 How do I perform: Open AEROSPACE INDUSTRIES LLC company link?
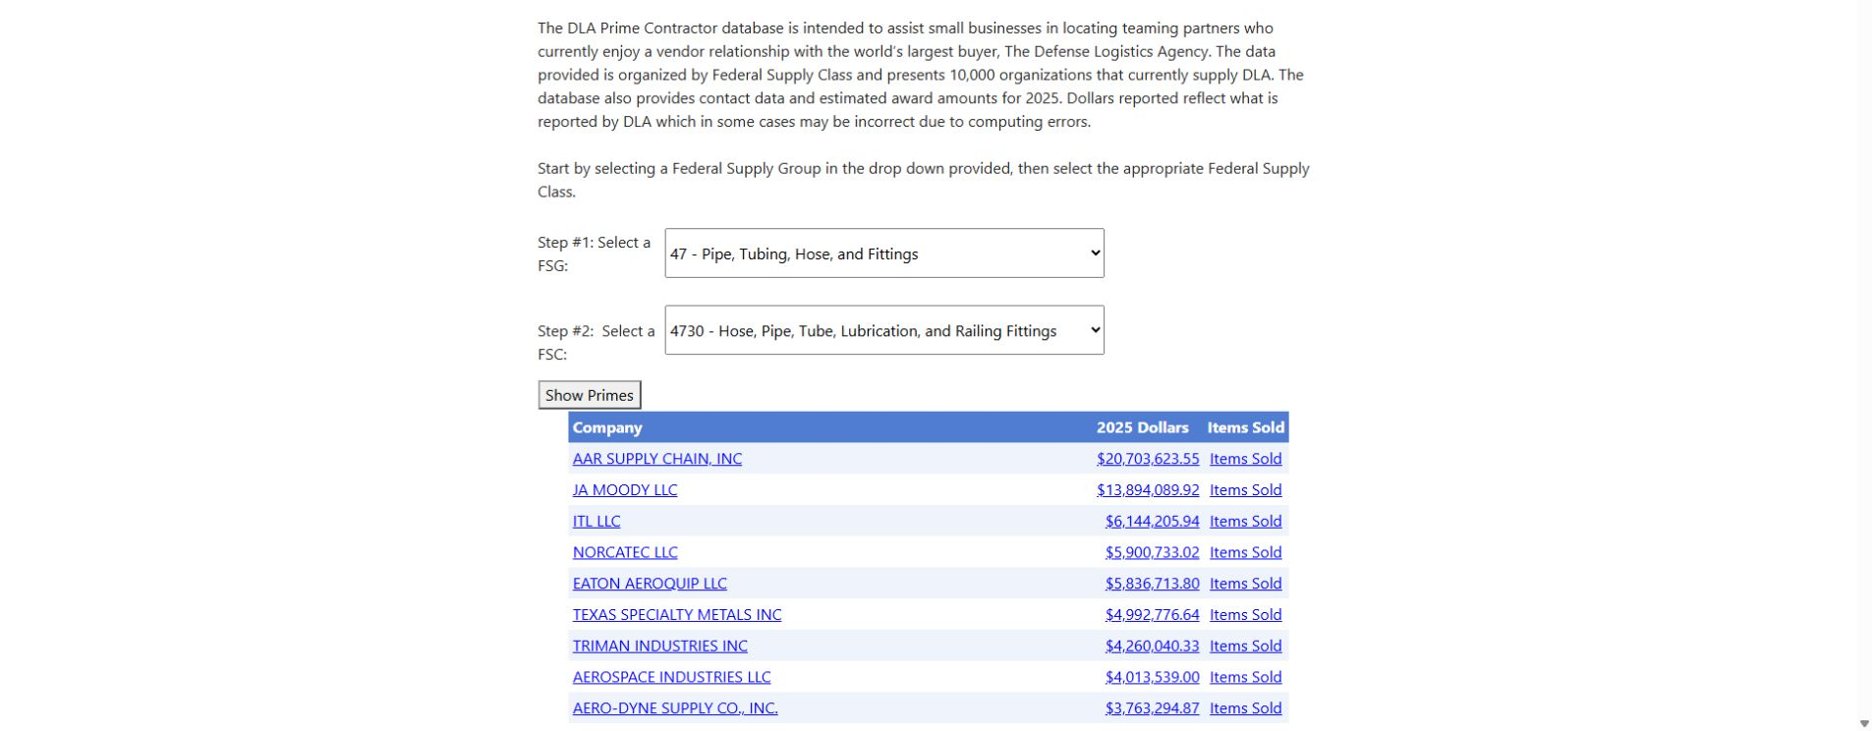click(x=672, y=677)
